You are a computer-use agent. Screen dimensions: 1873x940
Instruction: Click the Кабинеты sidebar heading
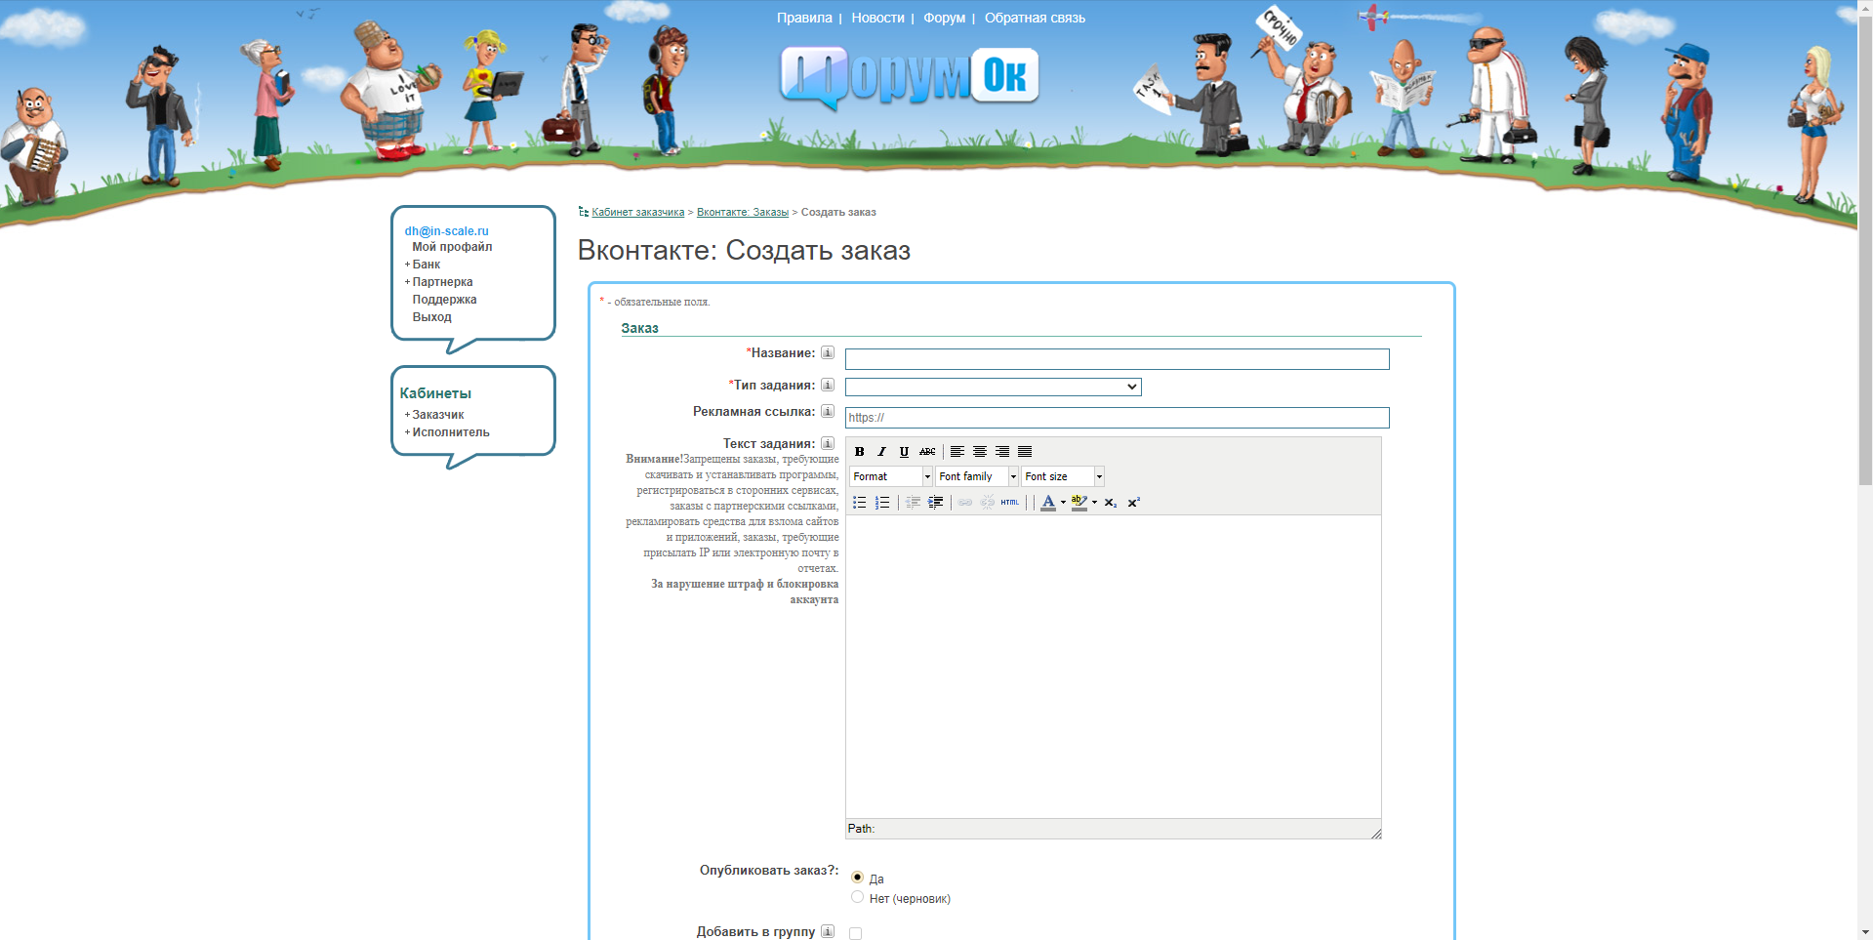pyautogui.click(x=435, y=393)
